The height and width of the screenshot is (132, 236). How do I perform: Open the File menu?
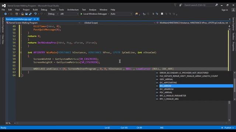click(3, 10)
